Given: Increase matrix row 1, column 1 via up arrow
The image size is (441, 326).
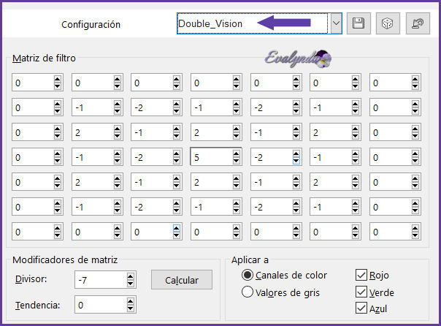Looking at the screenshot, I should 58,79.
